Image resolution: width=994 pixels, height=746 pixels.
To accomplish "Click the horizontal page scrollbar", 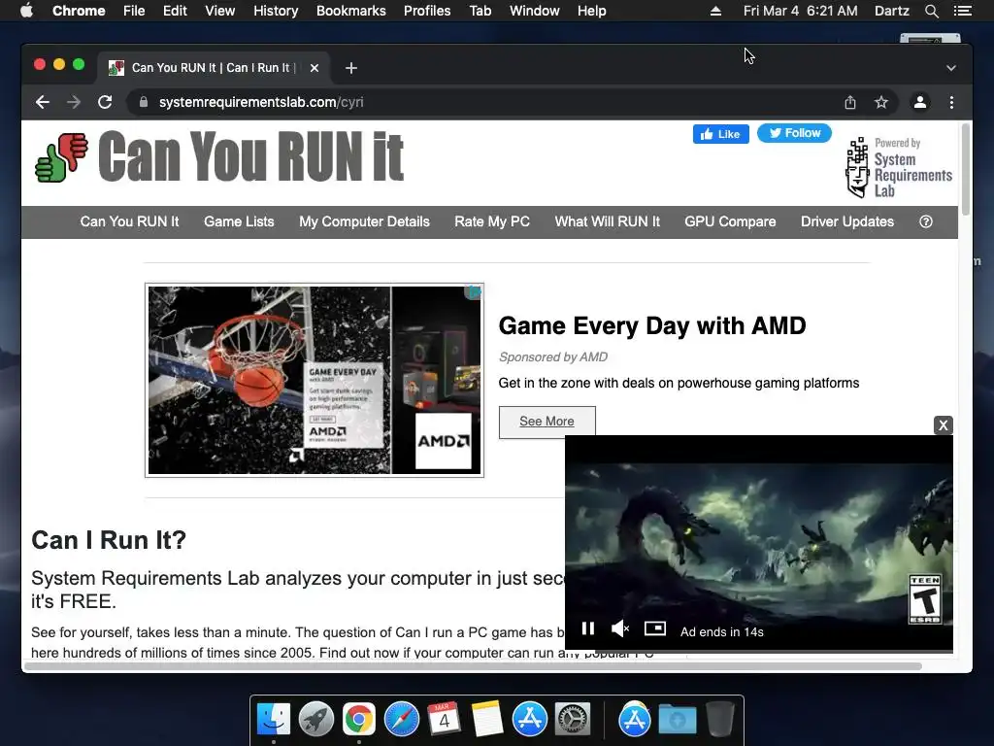I will [x=473, y=666].
